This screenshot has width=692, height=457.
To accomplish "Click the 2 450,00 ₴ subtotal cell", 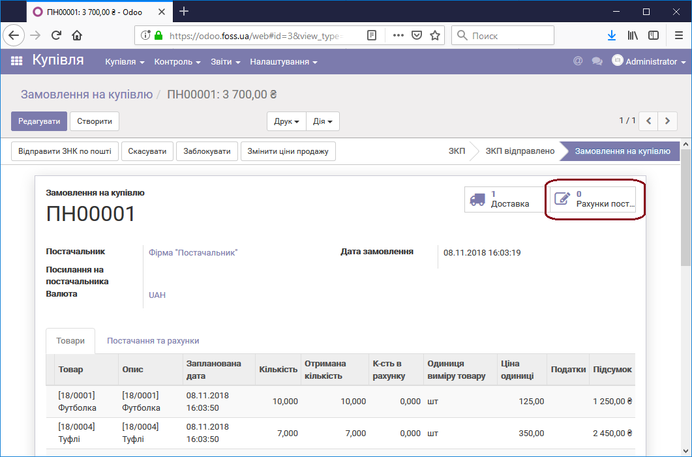I will [x=612, y=433].
